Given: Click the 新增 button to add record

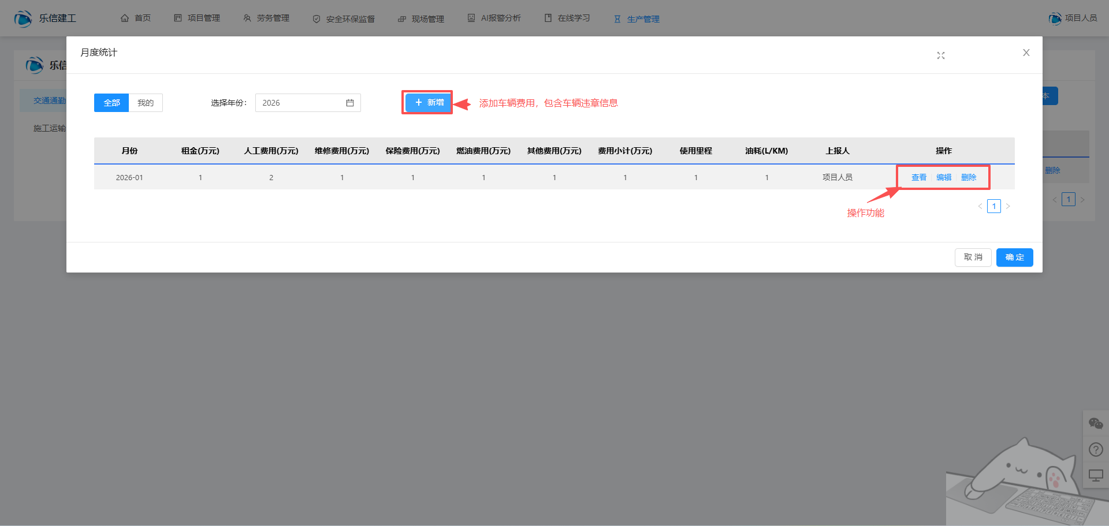Looking at the screenshot, I should [x=429, y=102].
